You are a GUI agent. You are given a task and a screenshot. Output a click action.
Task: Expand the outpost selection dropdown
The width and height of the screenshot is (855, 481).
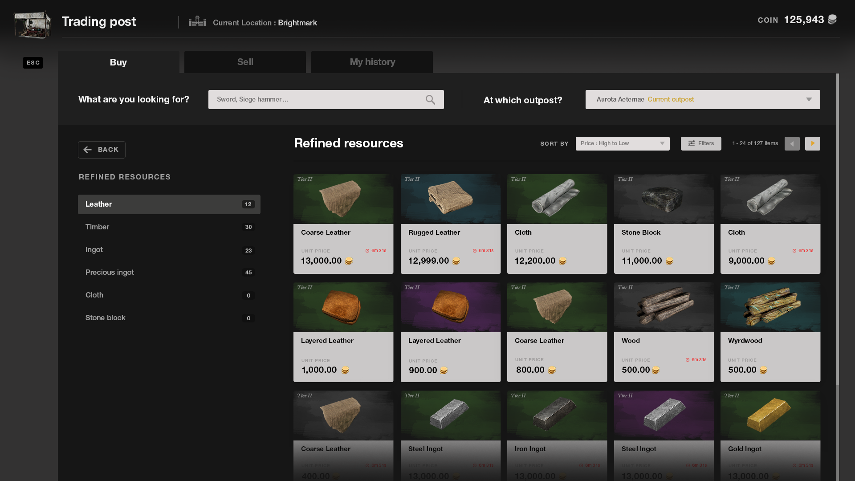[702, 100]
